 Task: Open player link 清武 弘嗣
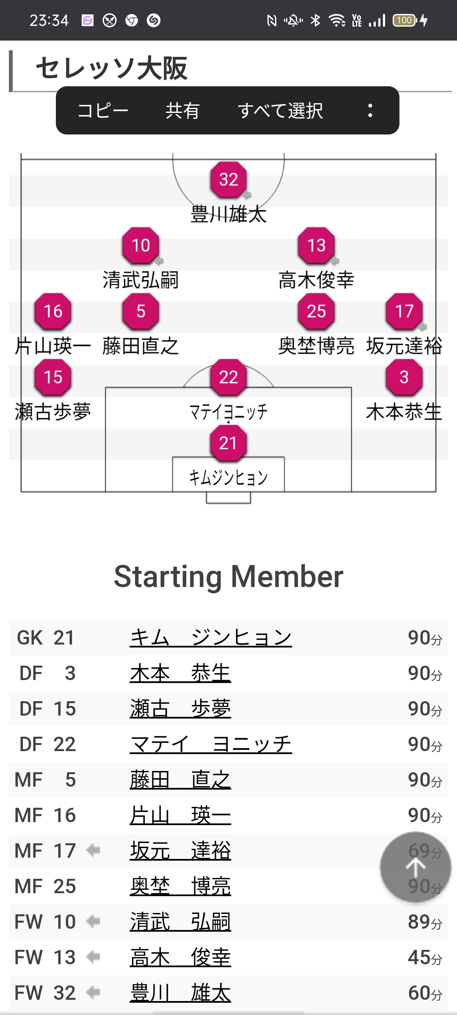(x=180, y=922)
